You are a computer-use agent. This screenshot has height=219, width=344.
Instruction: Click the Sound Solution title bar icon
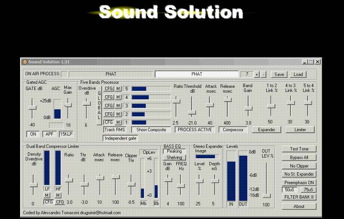pos(26,62)
